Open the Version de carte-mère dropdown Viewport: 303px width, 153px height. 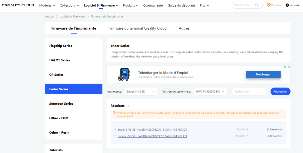[x=210, y=92]
